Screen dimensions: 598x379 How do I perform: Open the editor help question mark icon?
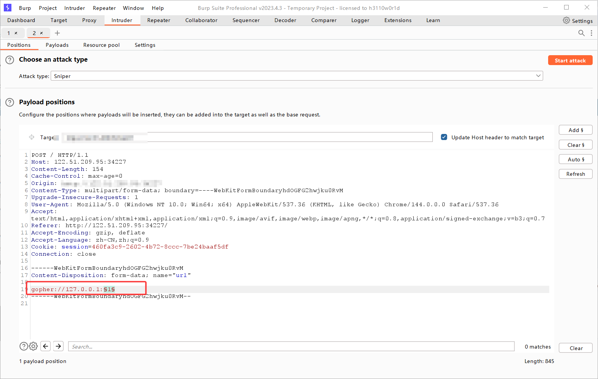click(24, 346)
